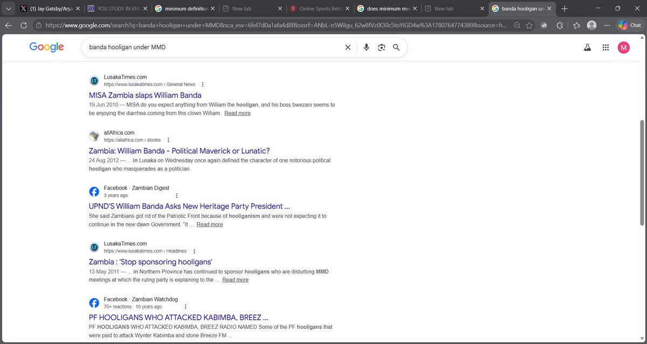This screenshot has height=344, width=647.
Task: Open the tab actions menu chevron
Action: point(8,9)
